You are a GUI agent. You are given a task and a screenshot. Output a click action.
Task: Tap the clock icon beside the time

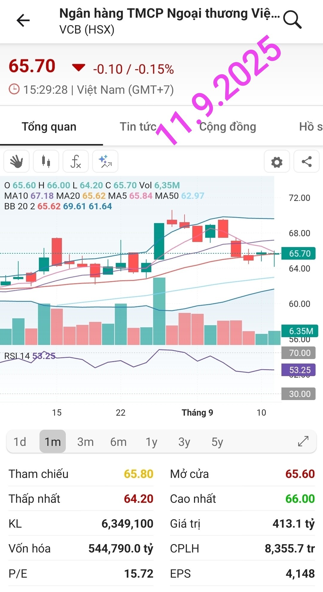click(14, 89)
